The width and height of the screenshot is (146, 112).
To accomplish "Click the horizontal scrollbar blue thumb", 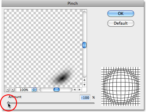I will 57,90.
